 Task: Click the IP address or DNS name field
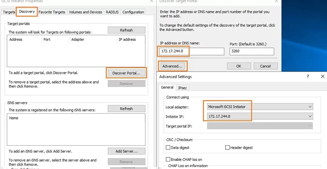coord(192,51)
